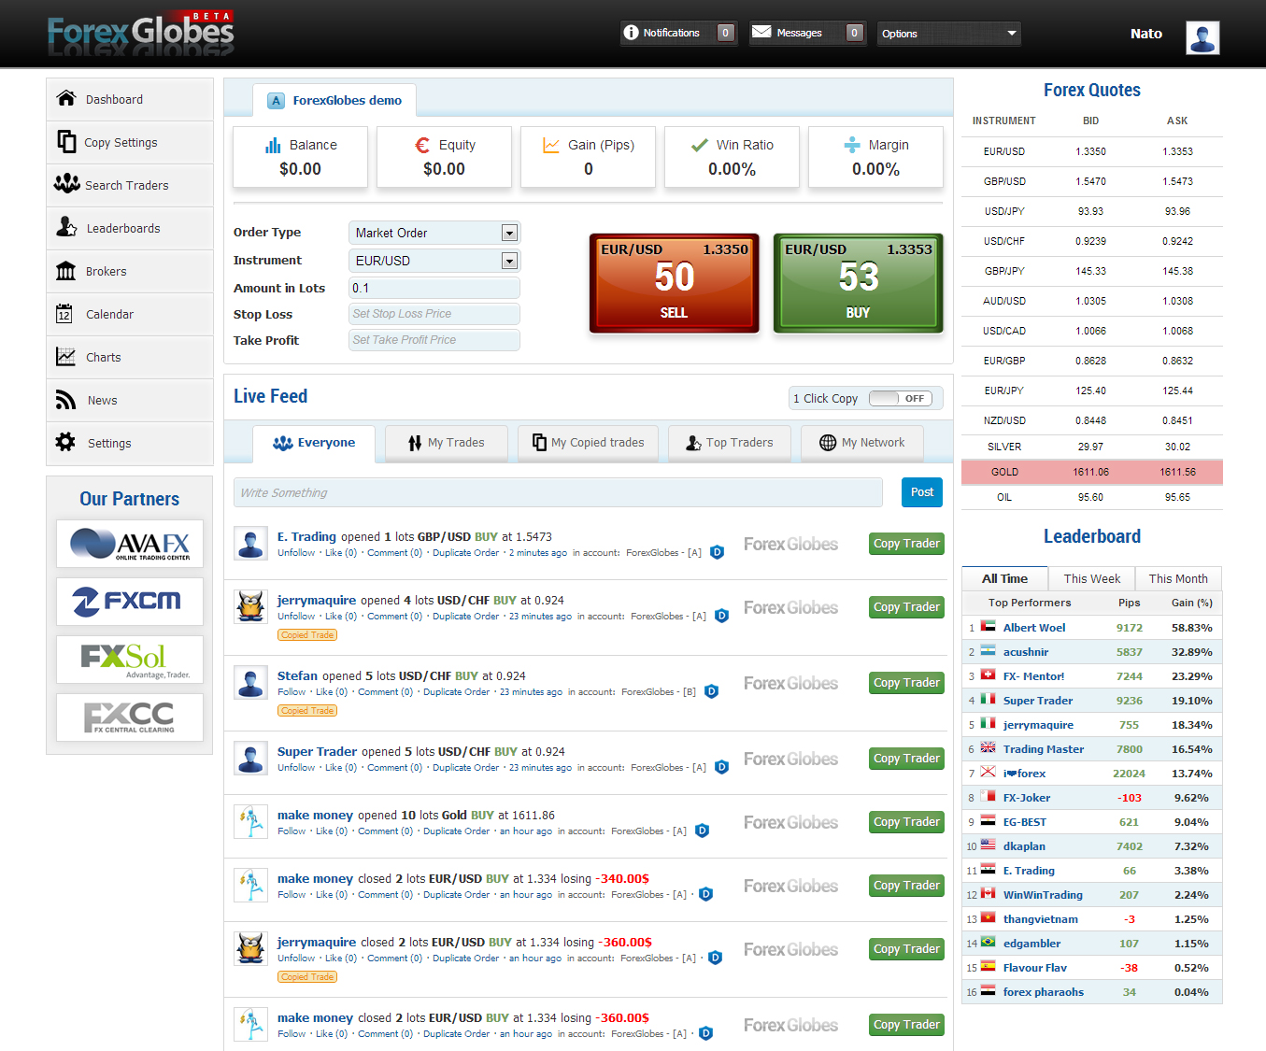This screenshot has height=1051, width=1266.
Task: Open the Options dropdown in header
Action: coord(948,34)
